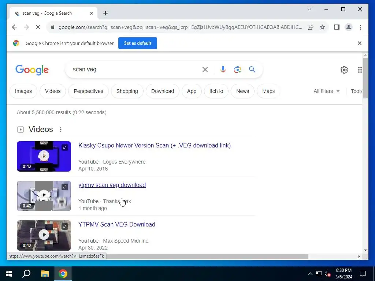Viewport: 375px width, 281px height.
Task: Select the Shopping filter
Action: pyautogui.click(x=127, y=91)
